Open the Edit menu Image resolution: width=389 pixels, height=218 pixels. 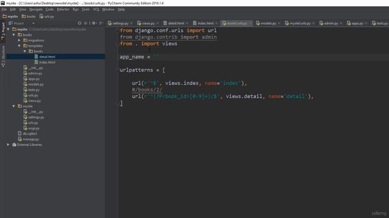13,10
